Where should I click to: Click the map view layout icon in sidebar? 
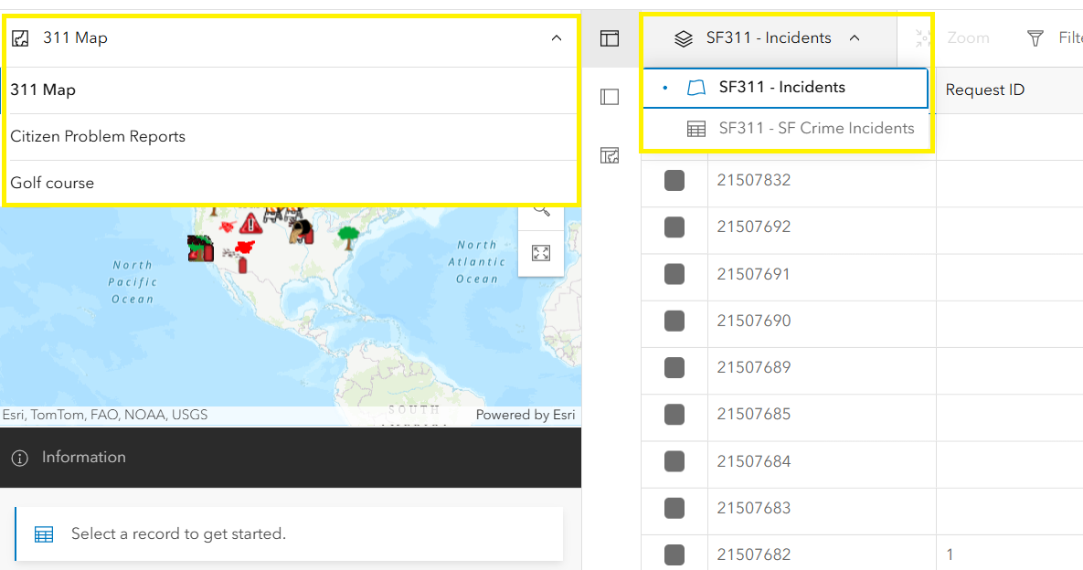(x=610, y=155)
